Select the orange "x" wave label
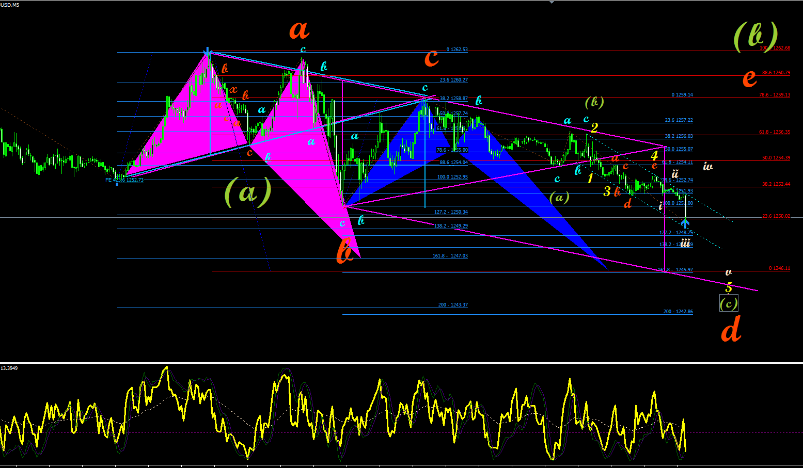 point(233,90)
